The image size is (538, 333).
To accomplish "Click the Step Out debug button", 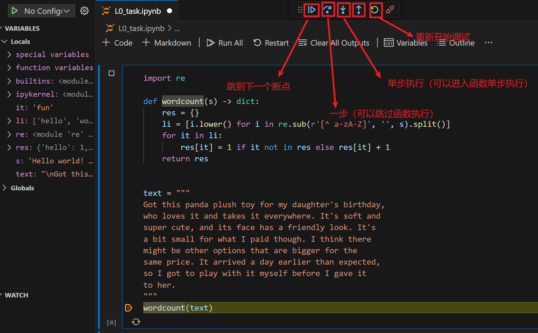I will pyautogui.click(x=359, y=10).
